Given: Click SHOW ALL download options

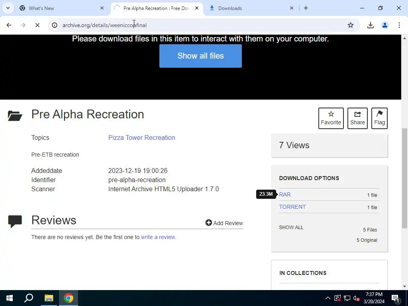Looking at the screenshot, I should click(x=291, y=228).
